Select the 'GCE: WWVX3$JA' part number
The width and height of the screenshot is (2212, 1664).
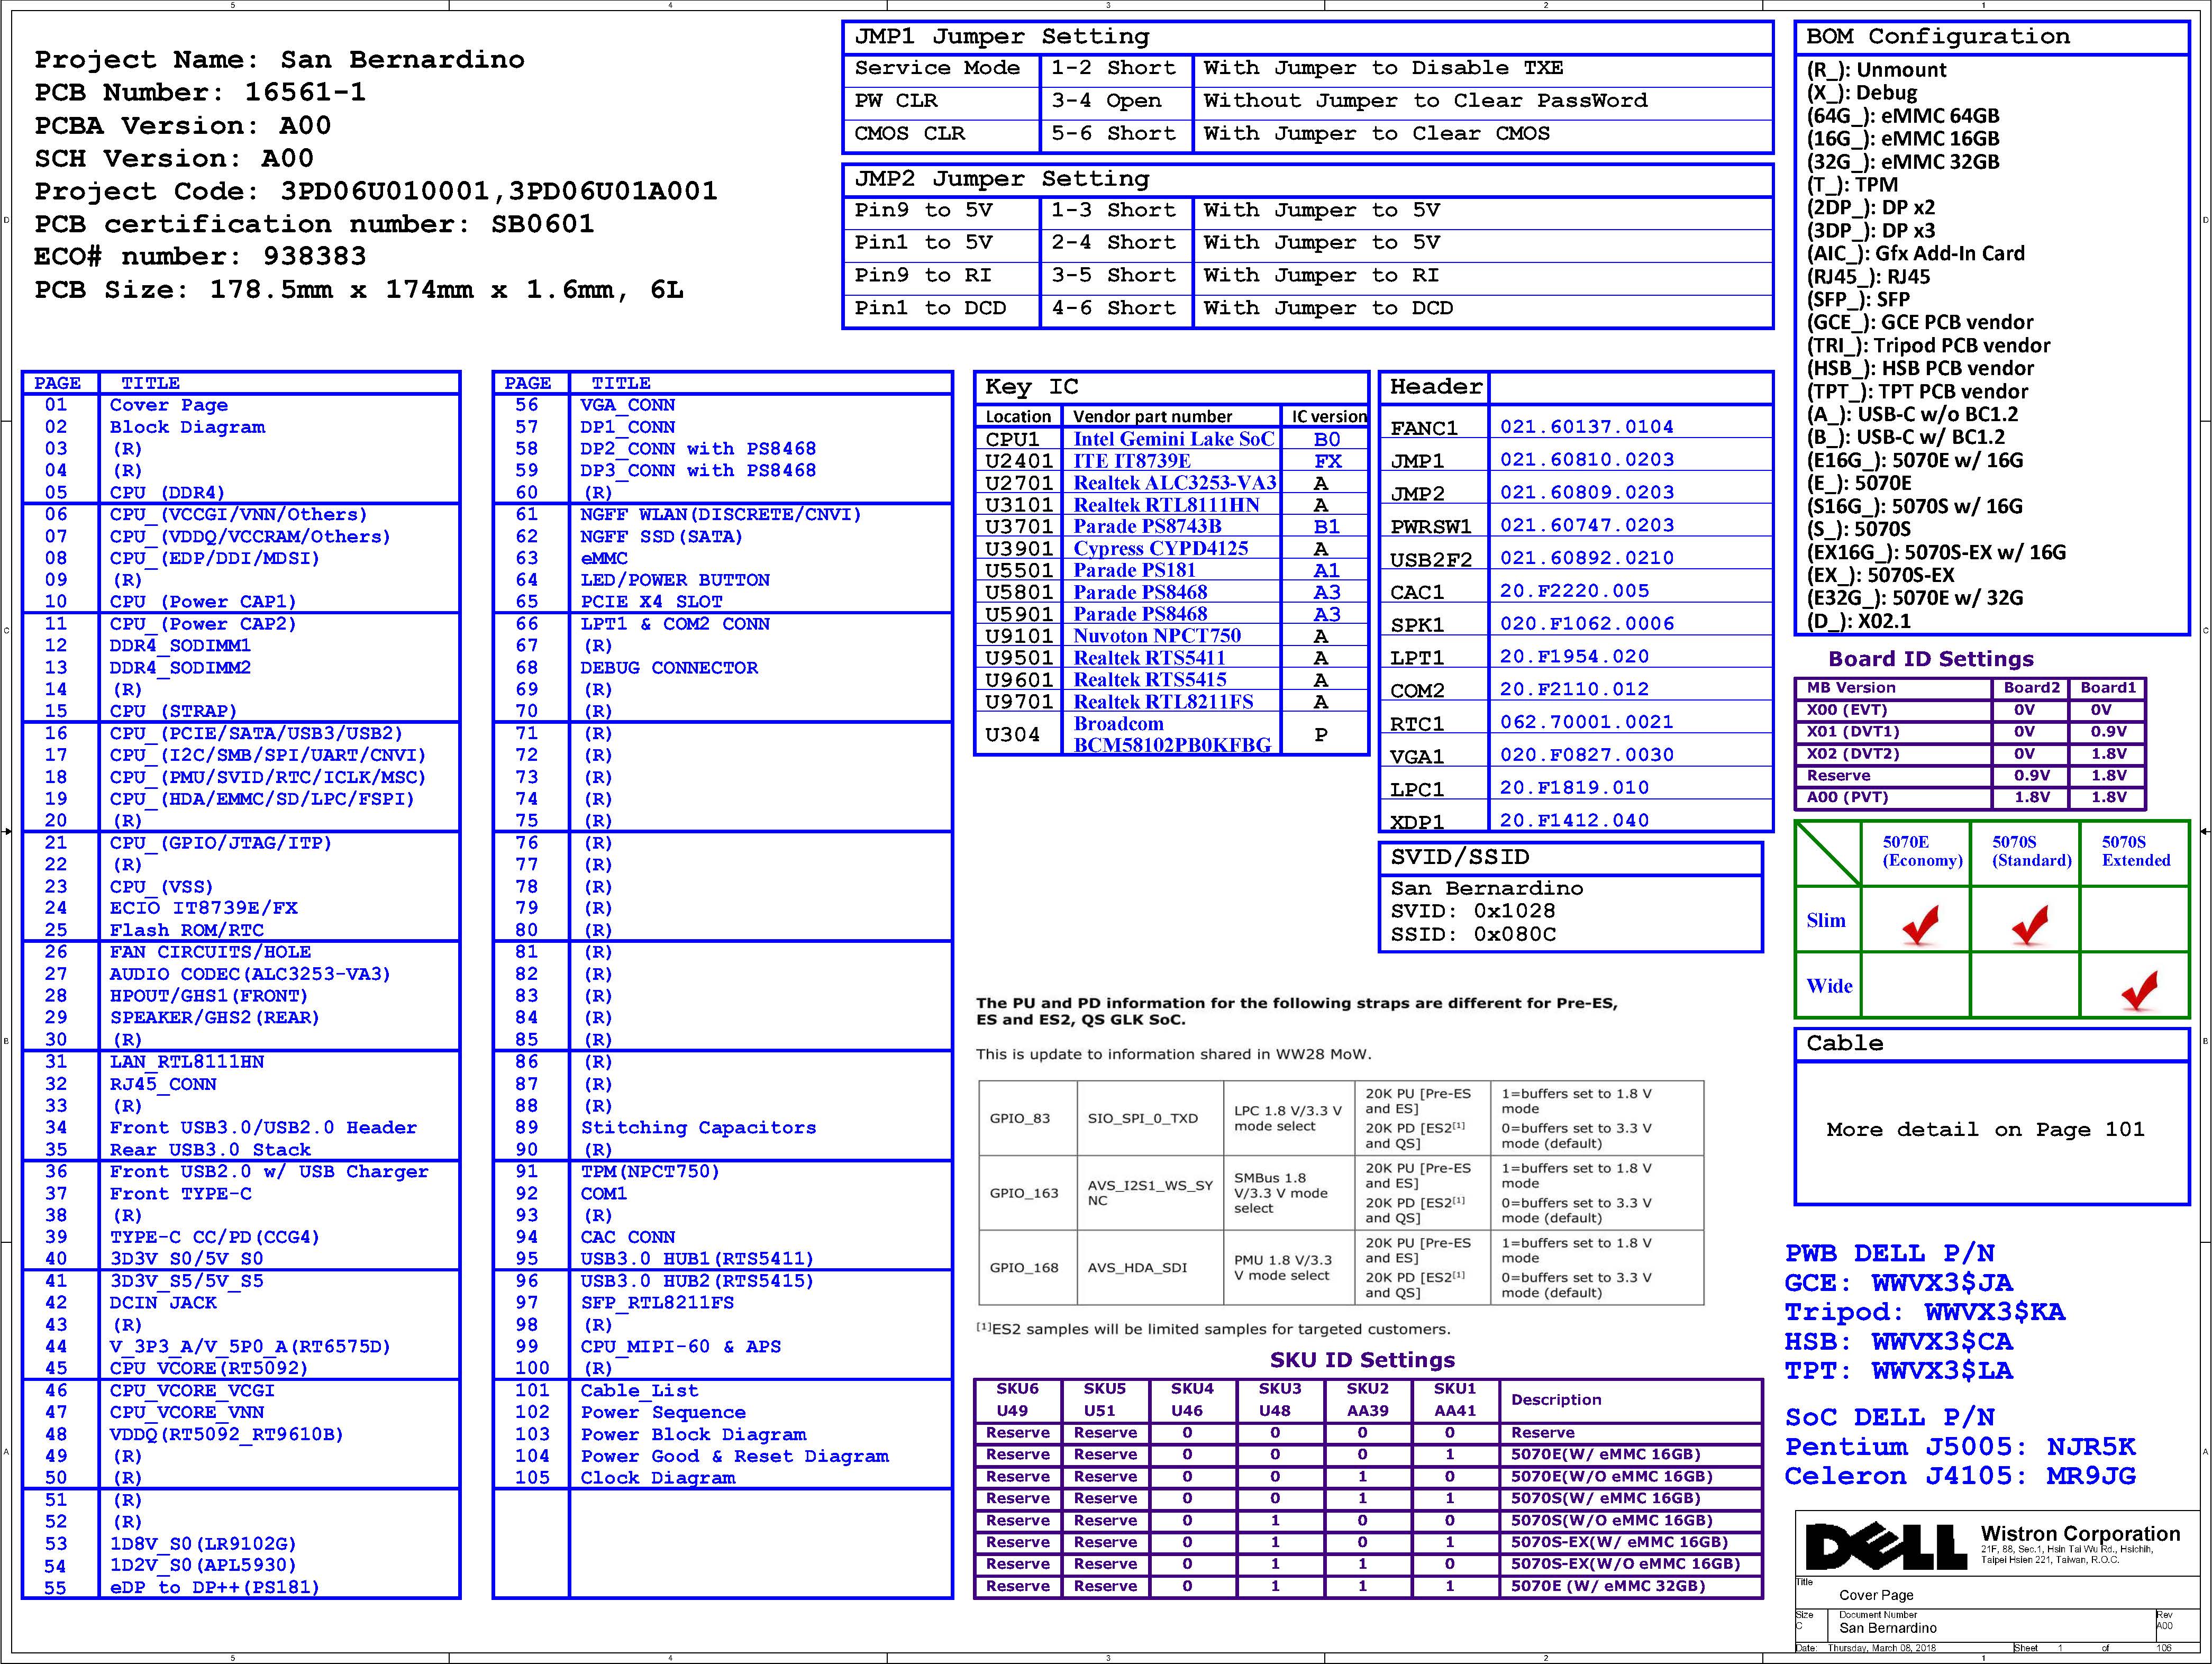click(1898, 1283)
